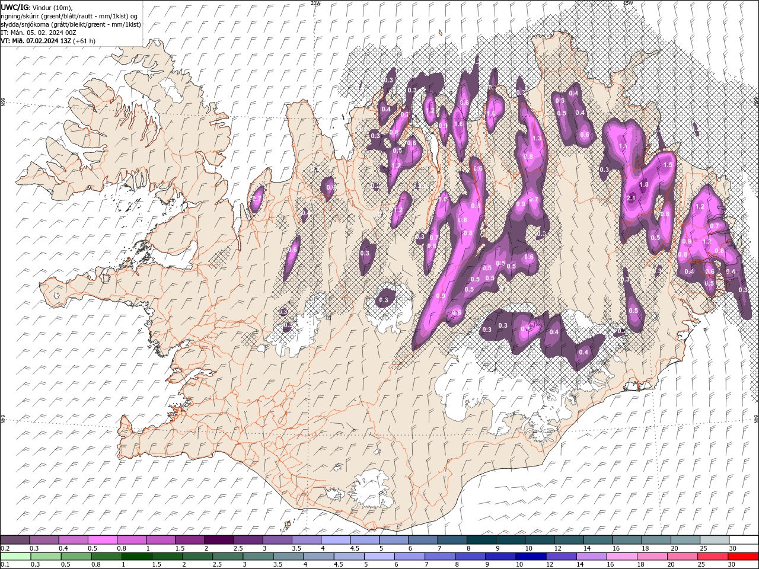The height and width of the screenshot is (569, 759).
Task: Pick the dark 2 swatch in the upper legend row
Action: pyautogui.click(x=219, y=540)
